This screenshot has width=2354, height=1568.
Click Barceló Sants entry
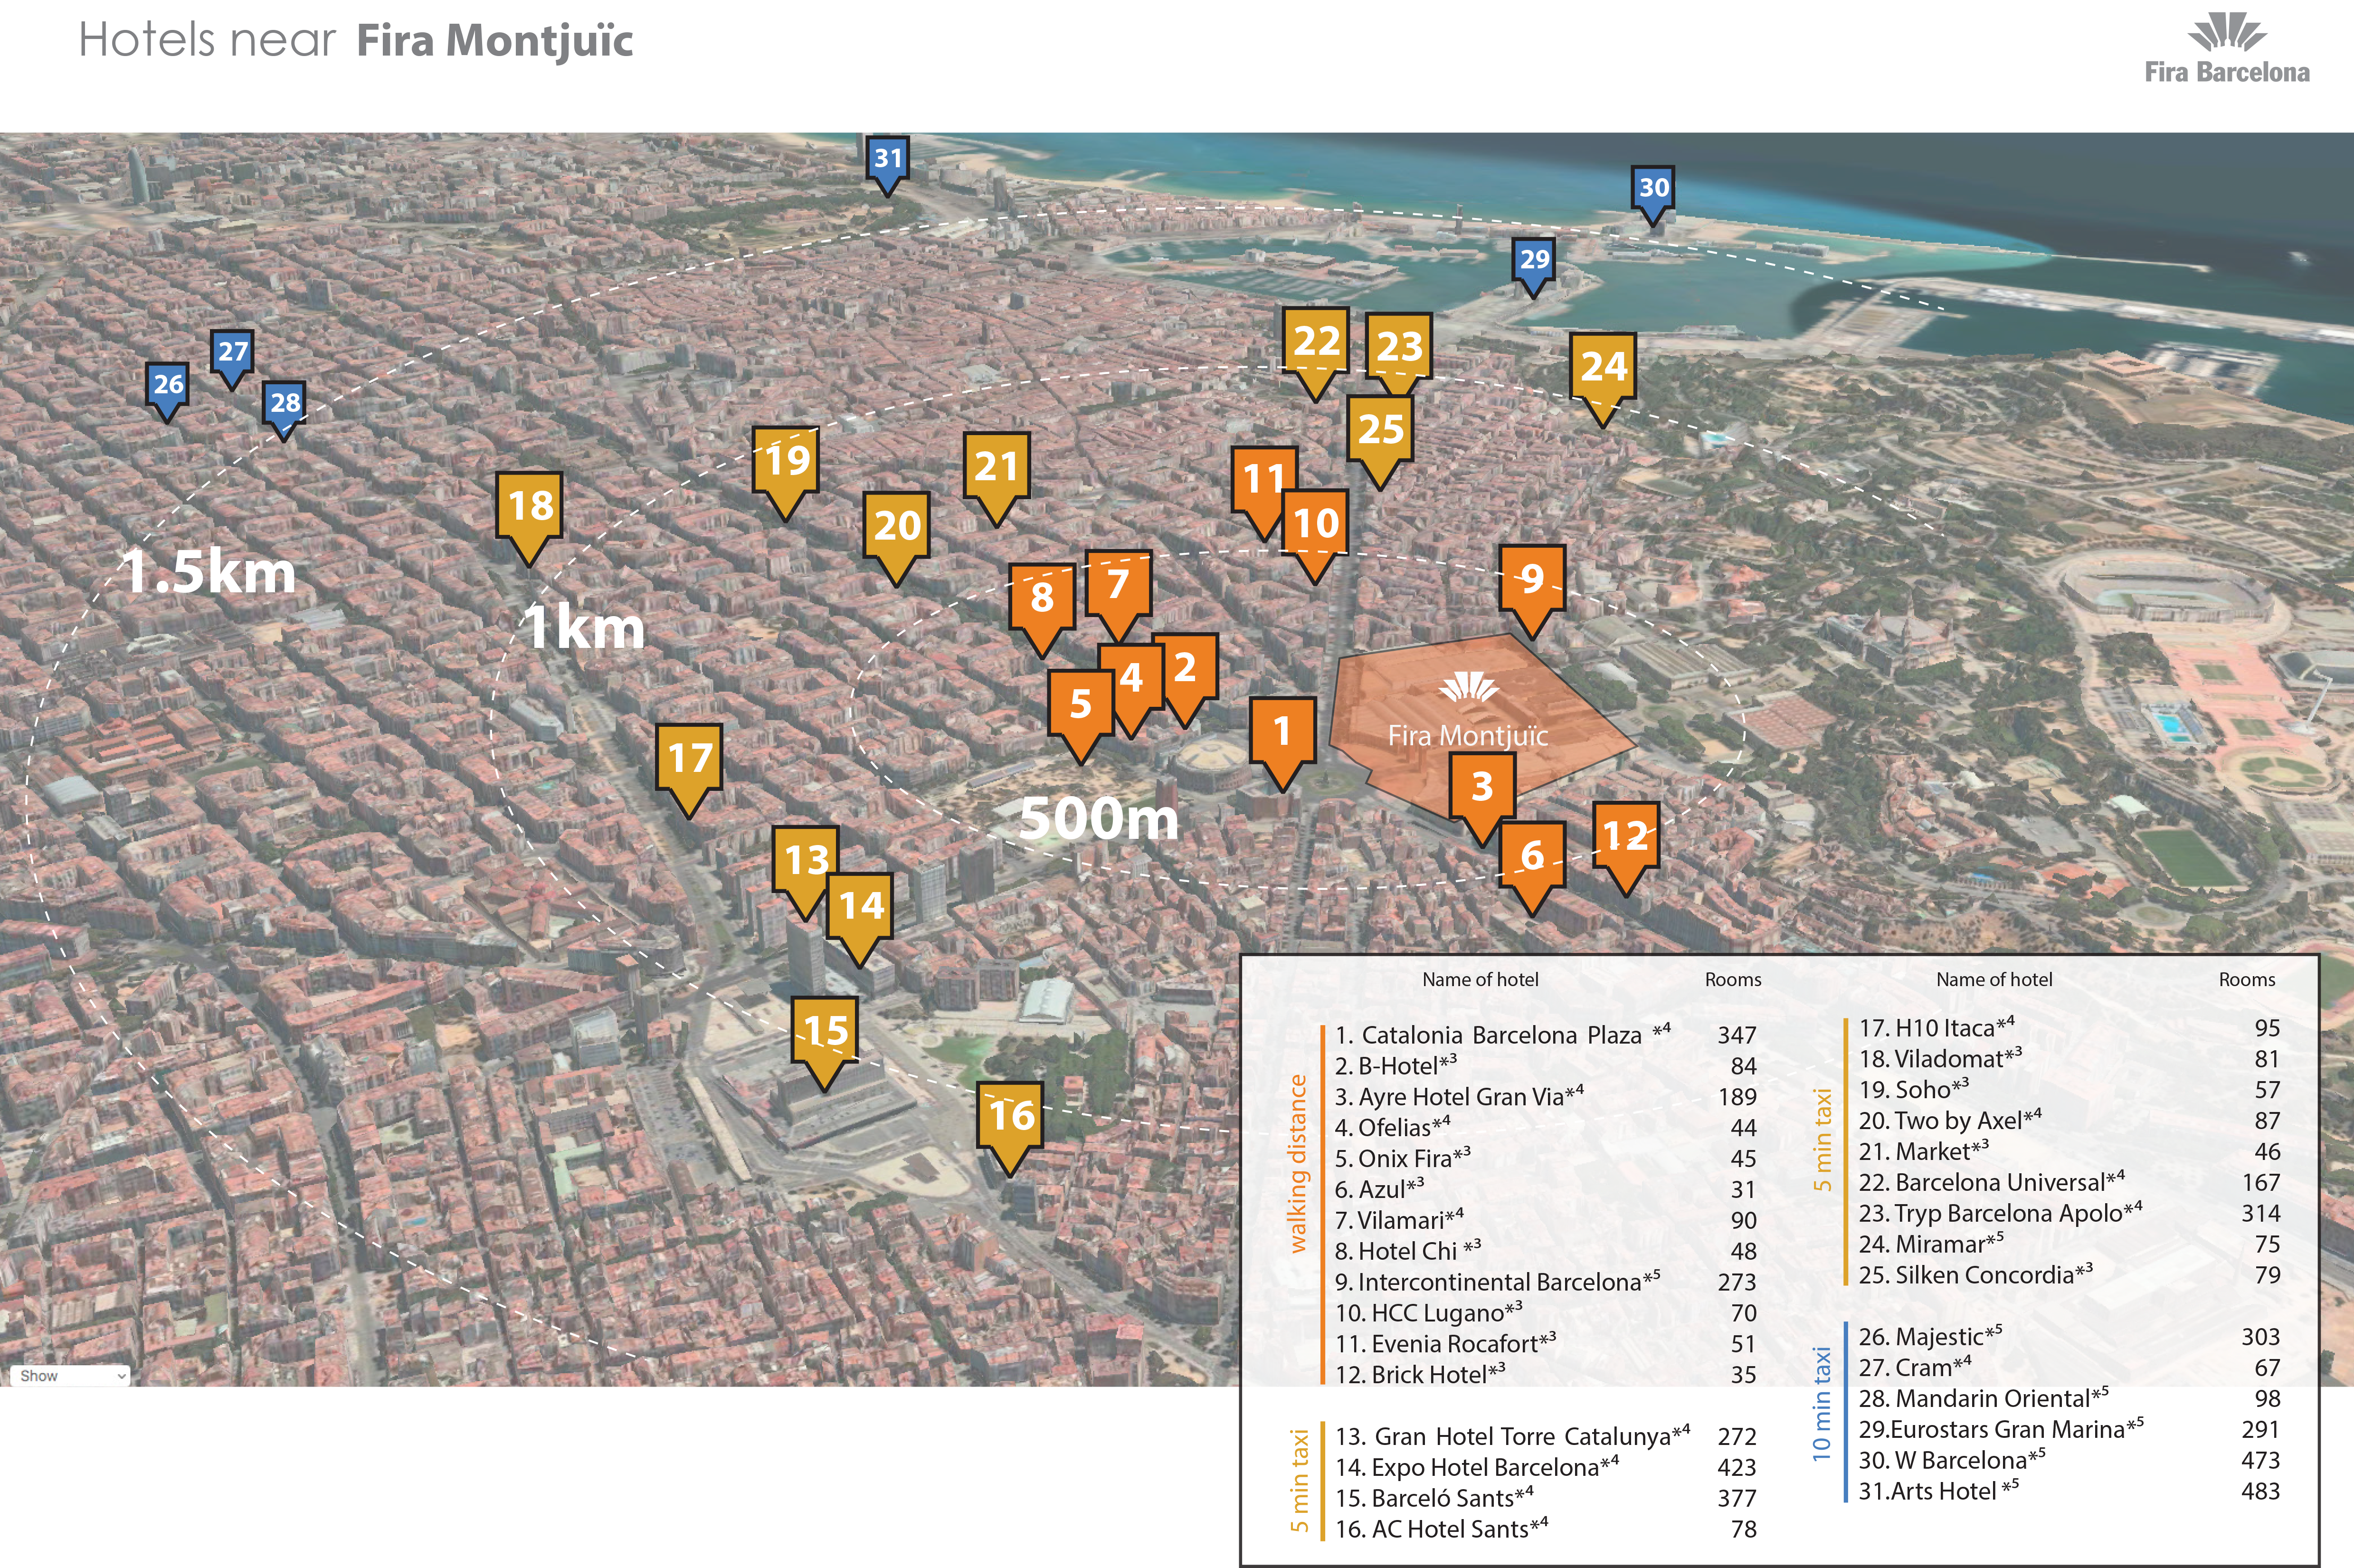coord(1545,1499)
